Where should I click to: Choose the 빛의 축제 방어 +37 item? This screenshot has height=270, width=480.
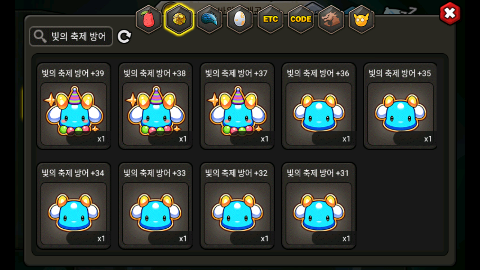point(237,106)
